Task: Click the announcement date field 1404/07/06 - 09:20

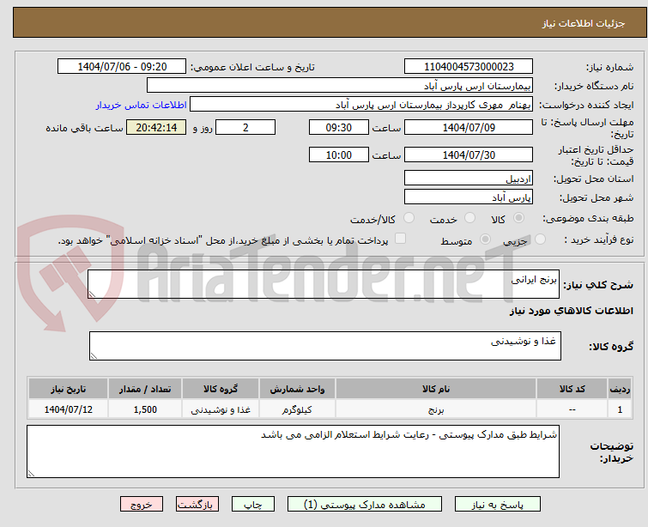Action: pos(122,67)
